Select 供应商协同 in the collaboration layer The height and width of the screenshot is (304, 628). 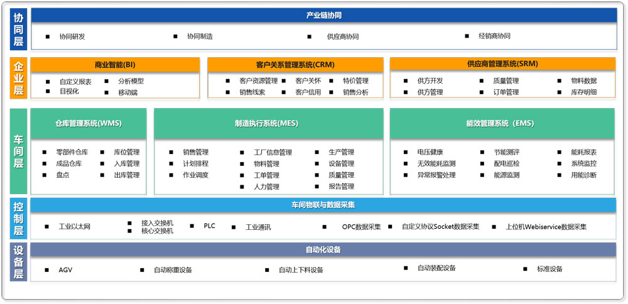(x=342, y=37)
